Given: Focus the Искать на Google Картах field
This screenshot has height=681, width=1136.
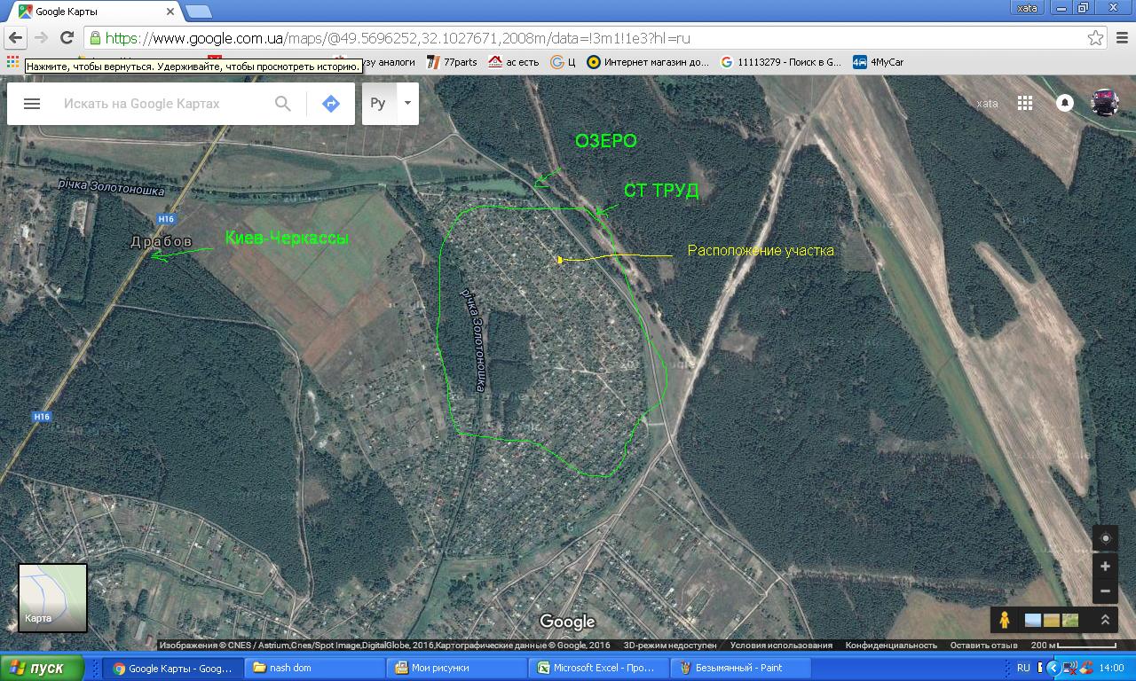Looking at the screenshot, I should tap(160, 104).
